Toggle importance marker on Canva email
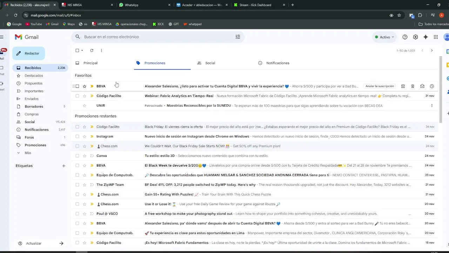This screenshot has height=253, width=449. click(x=92, y=156)
